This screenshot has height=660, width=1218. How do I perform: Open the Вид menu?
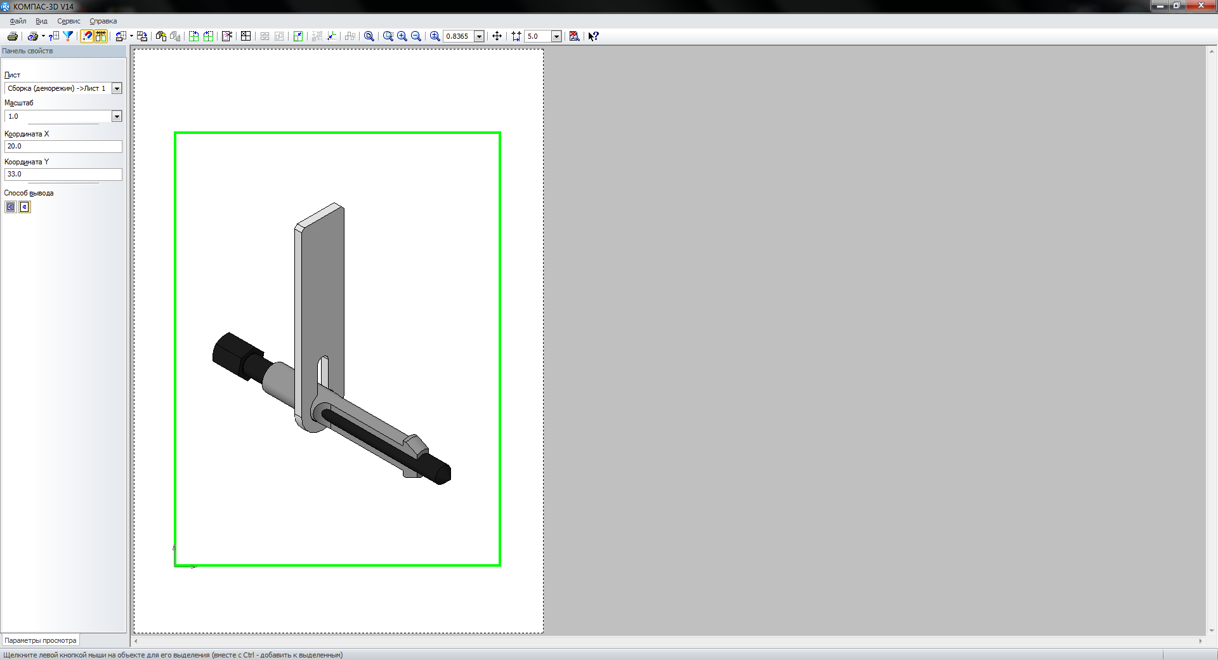coord(41,21)
